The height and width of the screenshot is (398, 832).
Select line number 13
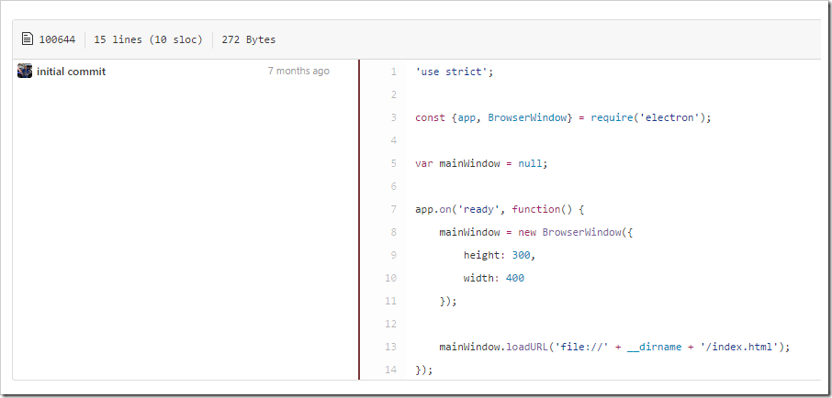coord(390,347)
